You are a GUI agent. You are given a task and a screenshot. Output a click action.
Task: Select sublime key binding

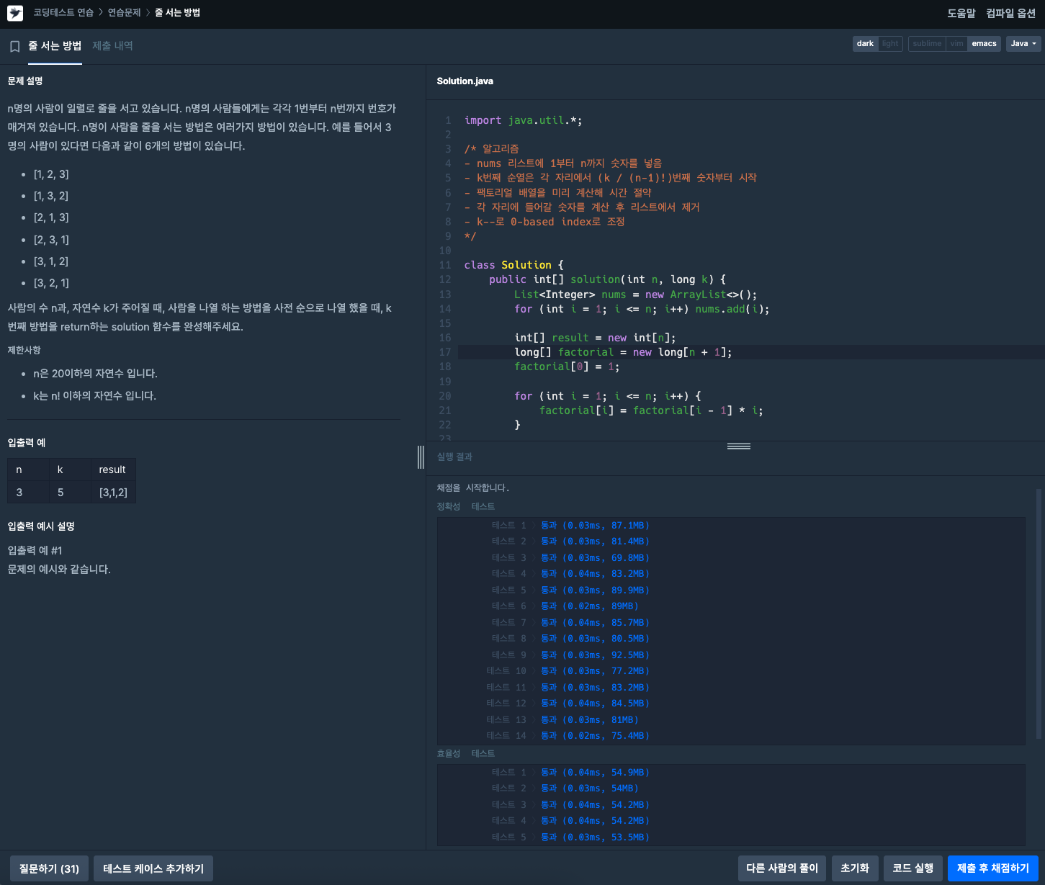coord(927,44)
